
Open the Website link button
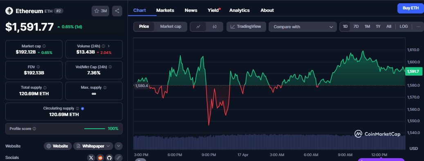(58, 146)
